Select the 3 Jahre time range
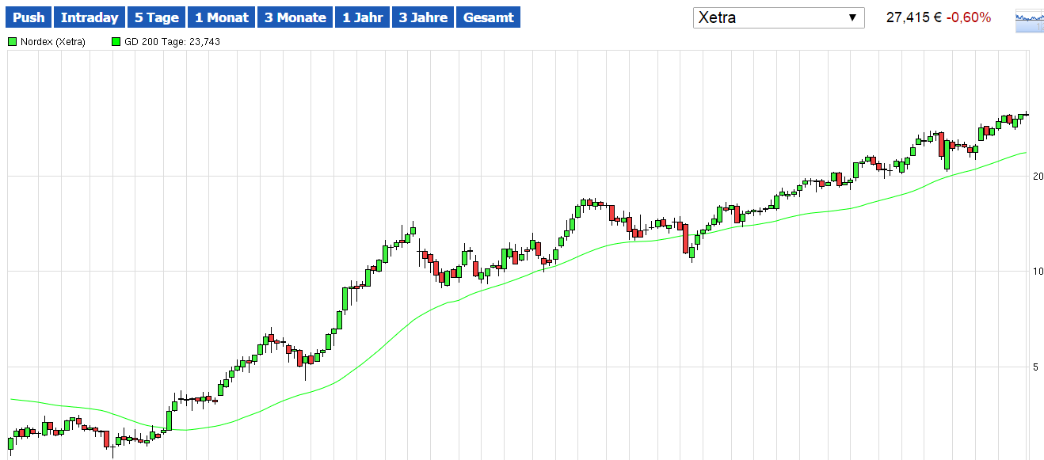This screenshot has height=460, width=1044. click(423, 17)
